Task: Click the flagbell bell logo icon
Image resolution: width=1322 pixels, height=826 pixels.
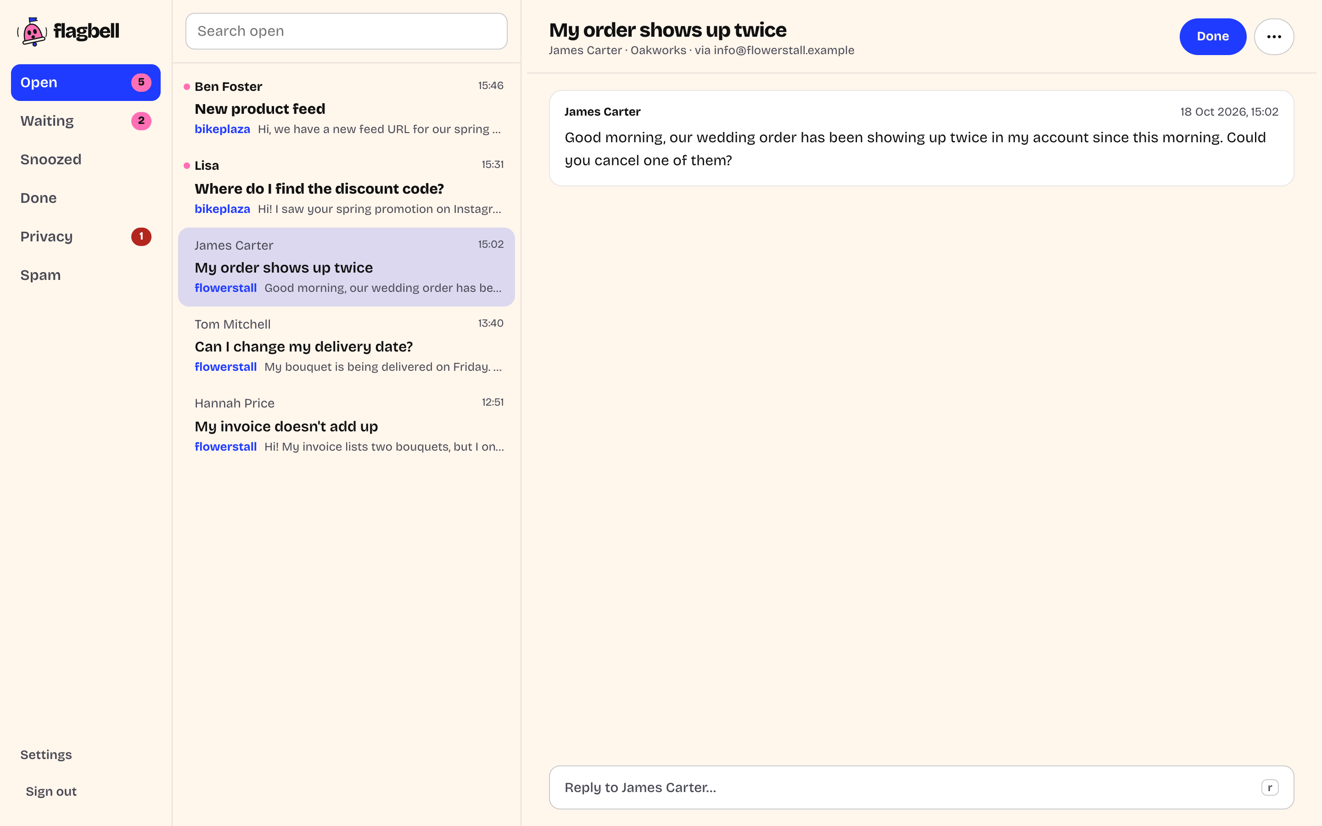Action: click(33, 32)
